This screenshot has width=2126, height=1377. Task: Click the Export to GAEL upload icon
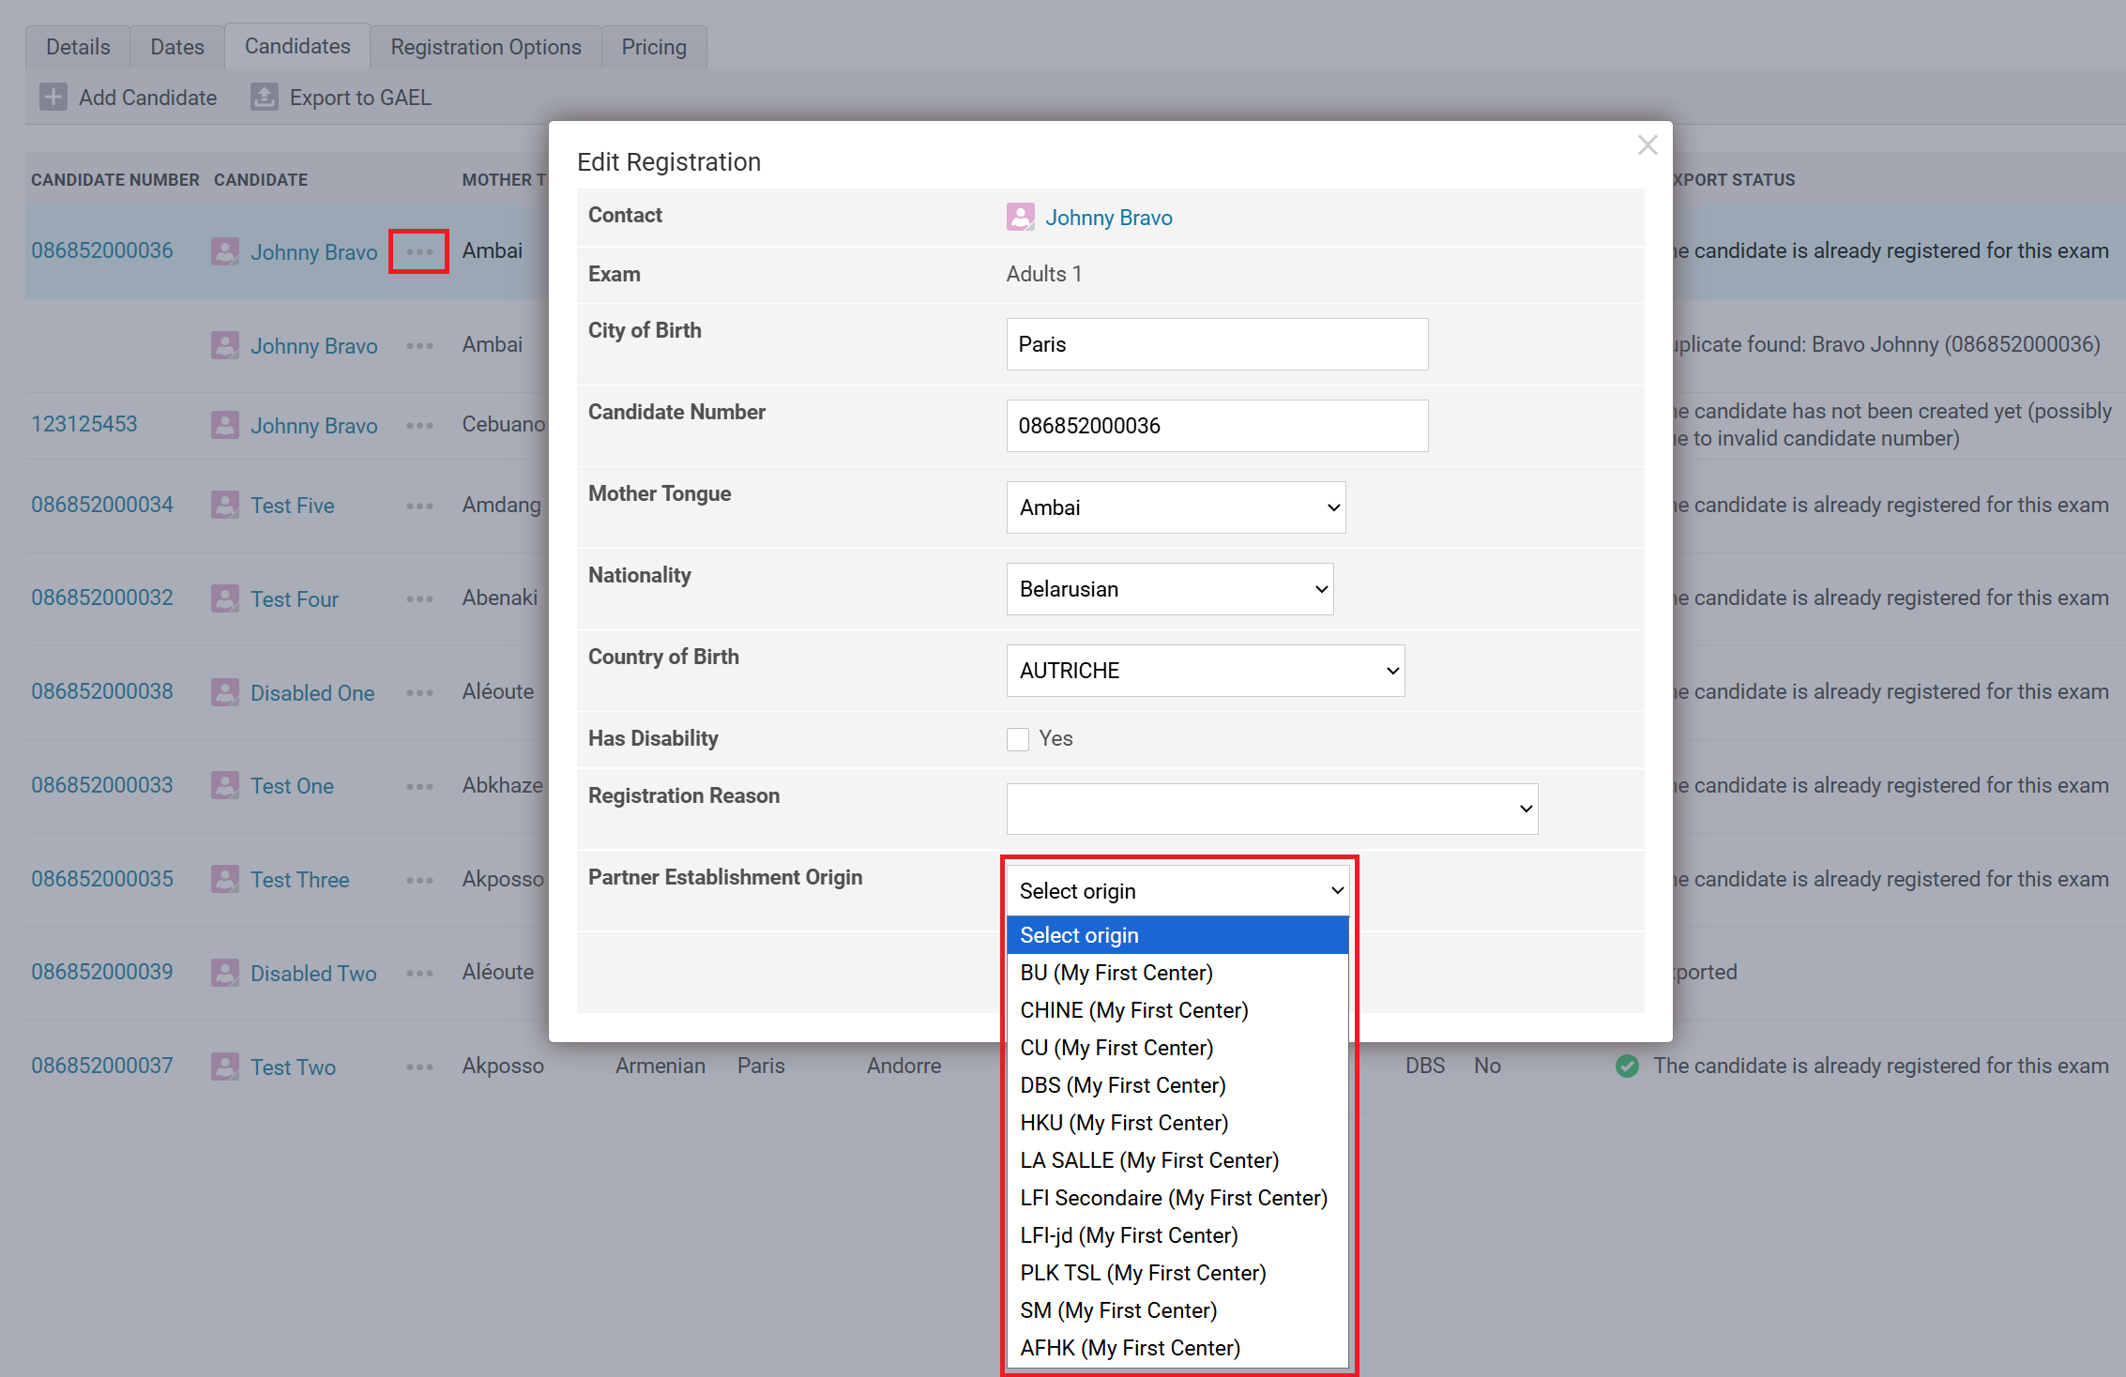(264, 97)
